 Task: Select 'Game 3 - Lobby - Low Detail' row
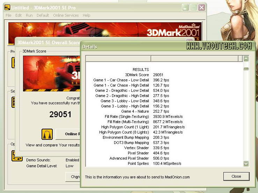pos(164,101)
